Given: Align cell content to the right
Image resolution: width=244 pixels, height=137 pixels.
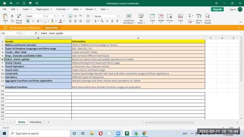Looking at the screenshot, I should (x=80, y=21).
